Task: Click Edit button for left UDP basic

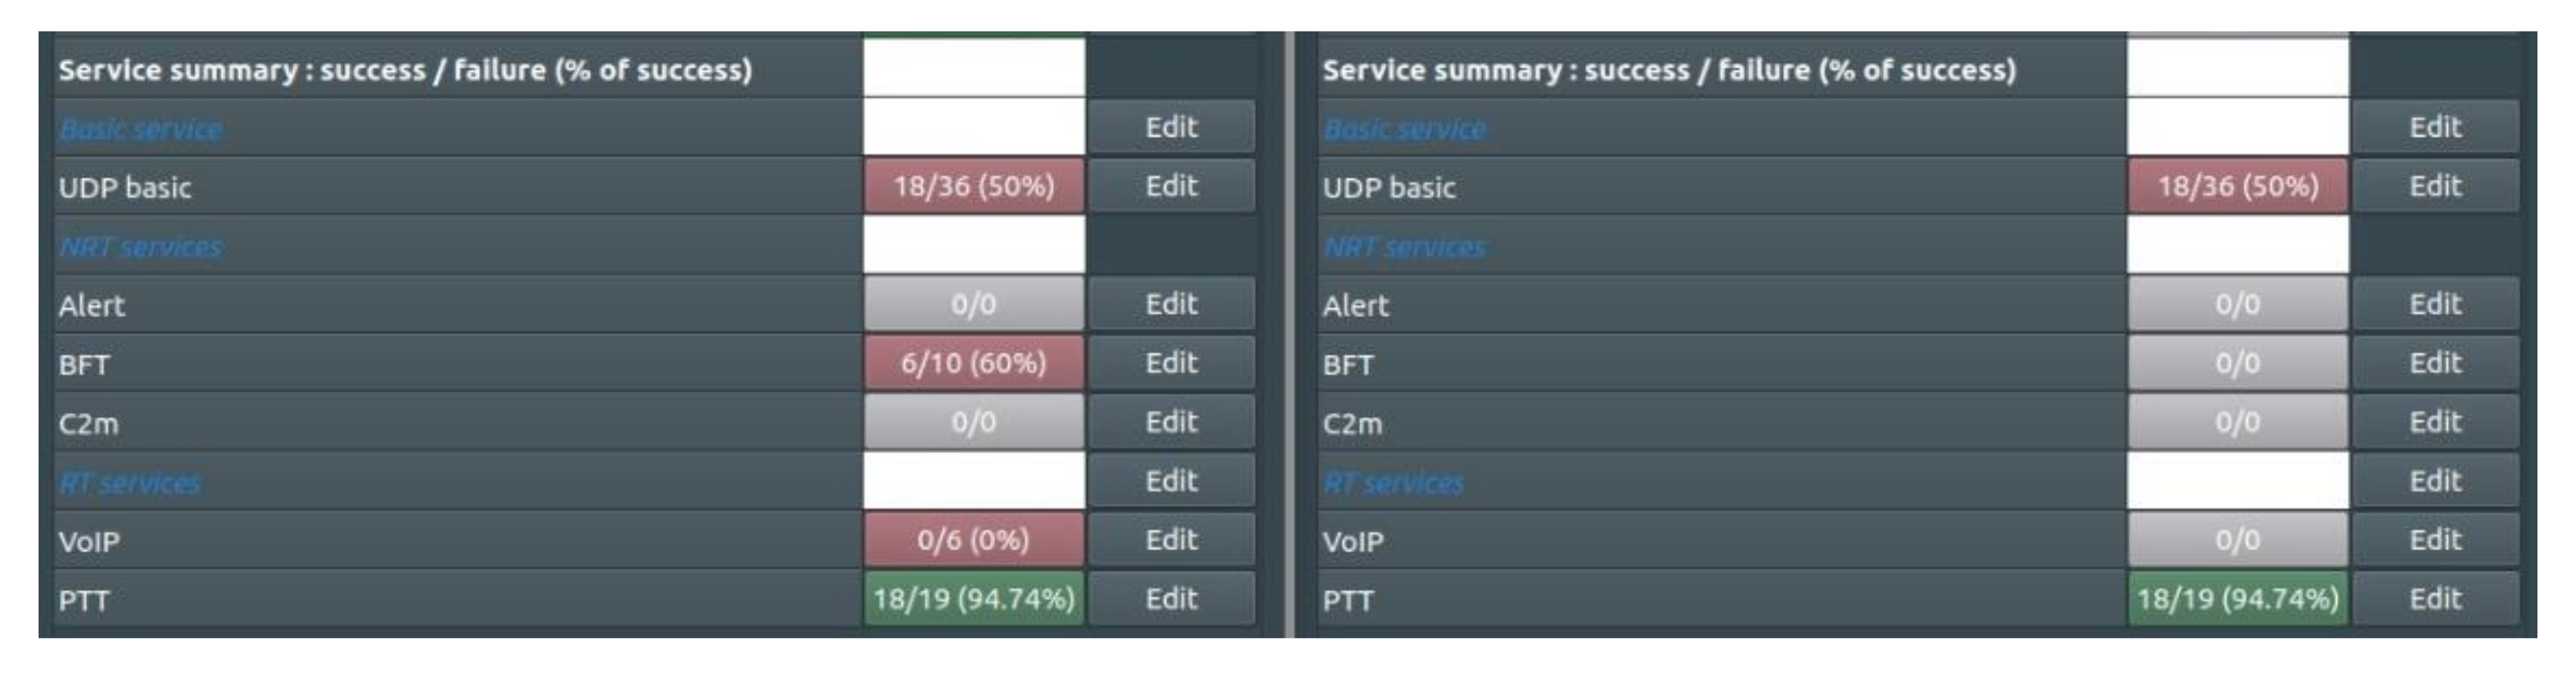Action: pyautogui.click(x=1171, y=186)
